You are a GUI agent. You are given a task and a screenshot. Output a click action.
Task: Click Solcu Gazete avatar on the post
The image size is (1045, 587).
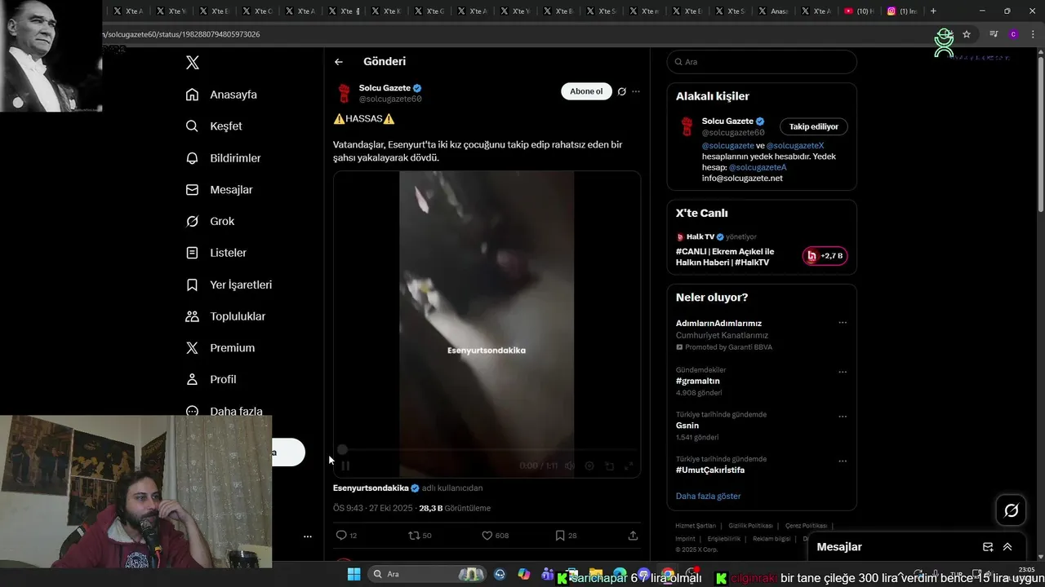344,93
